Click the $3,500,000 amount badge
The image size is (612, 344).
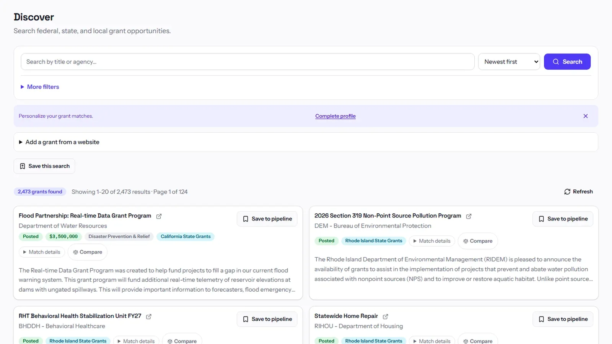point(63,237)
